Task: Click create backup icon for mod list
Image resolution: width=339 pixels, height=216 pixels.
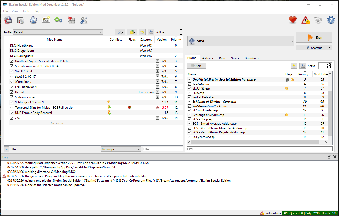Action: 151,32
